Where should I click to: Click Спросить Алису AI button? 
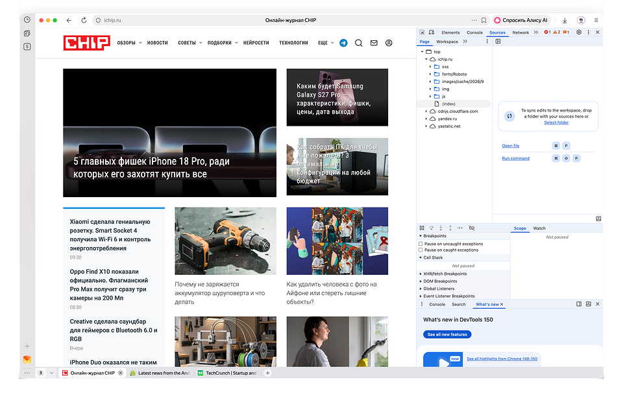(521, 20)
